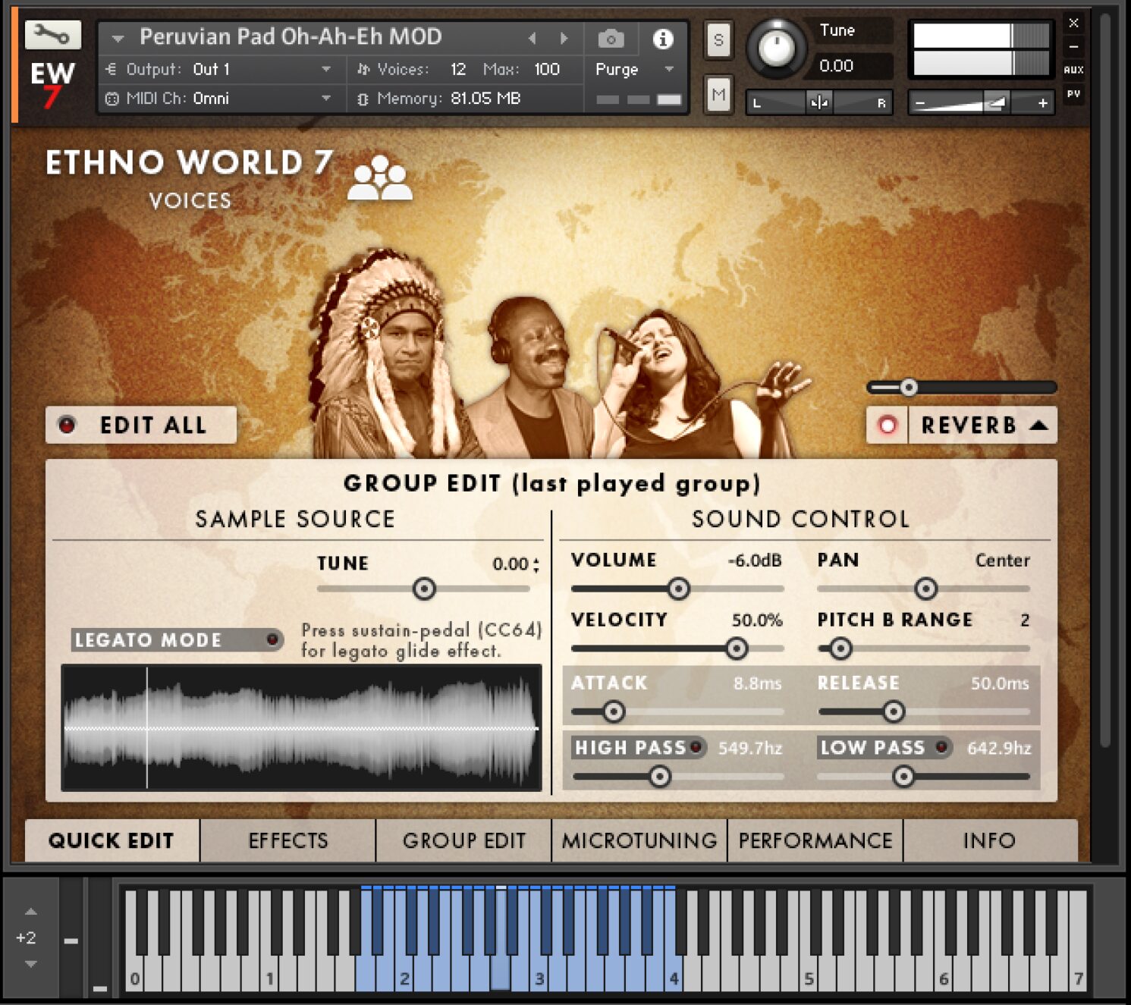Toggle the REVERB power button
Image resolution: width=1131 pixels, height=1005 pixels.
pyautogui.click(x=887, y=425)
